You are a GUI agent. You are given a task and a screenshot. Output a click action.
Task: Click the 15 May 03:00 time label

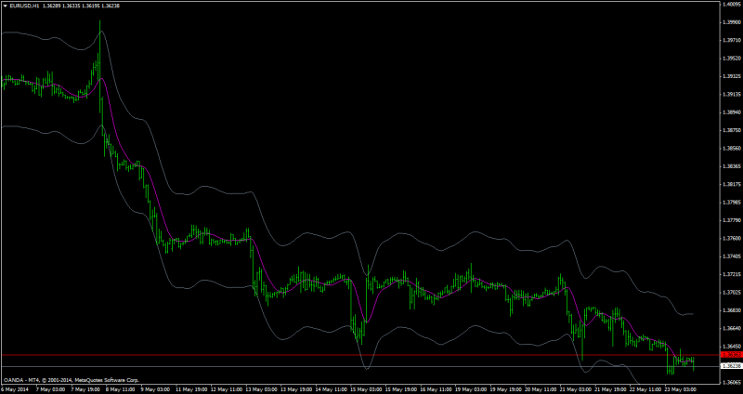365,389
